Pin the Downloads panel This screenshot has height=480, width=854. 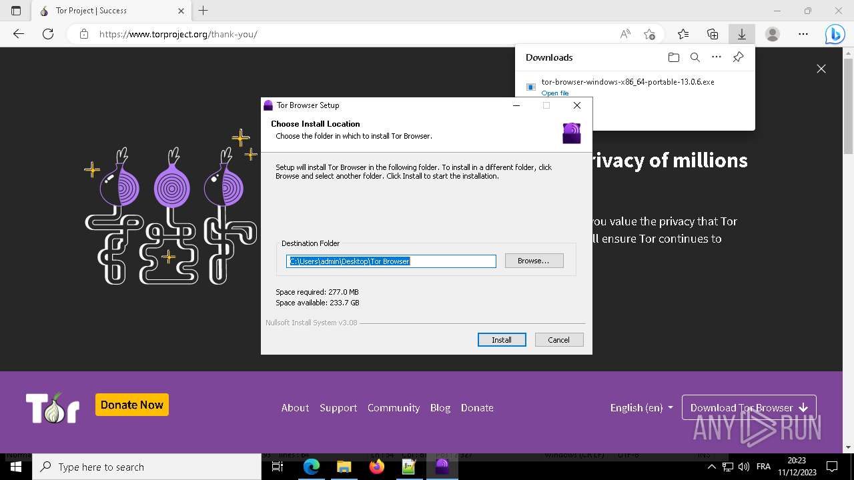coord(738,57)
